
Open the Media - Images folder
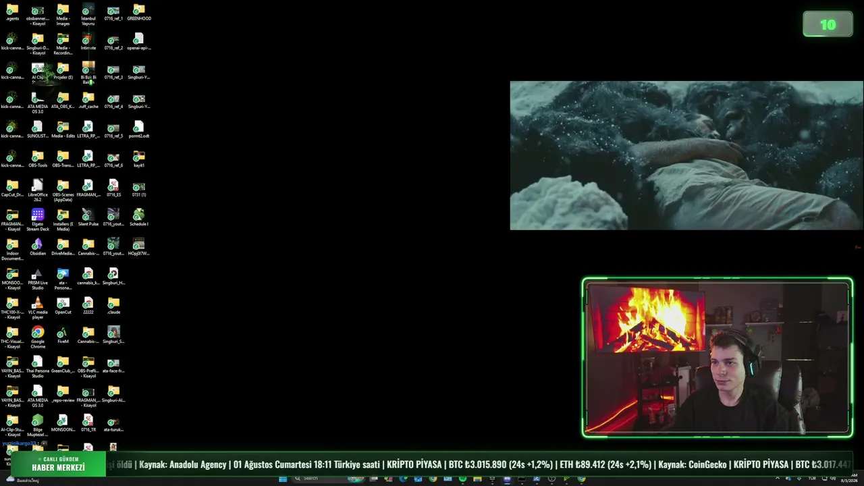click(63, 15)
